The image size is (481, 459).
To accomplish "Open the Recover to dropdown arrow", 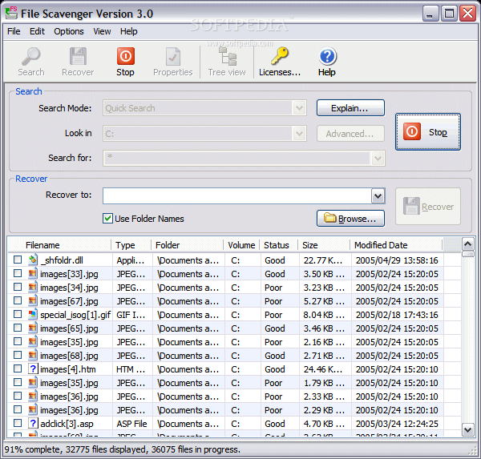I will (378, 196).
